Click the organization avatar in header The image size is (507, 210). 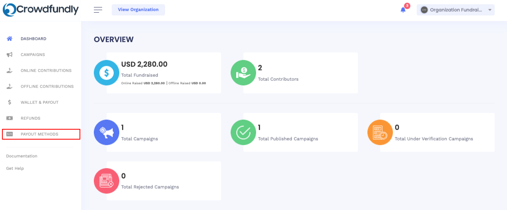click(x=424, y=10)
